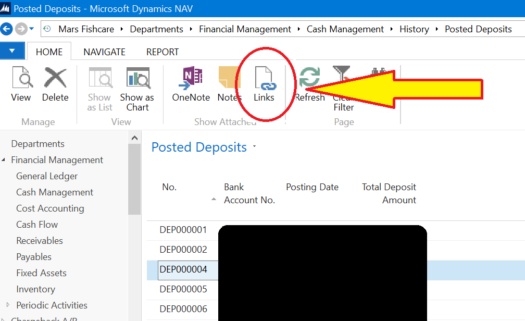Open Receivables in the navigation pane
Screen dimensions: 525x321
point(40,241)
